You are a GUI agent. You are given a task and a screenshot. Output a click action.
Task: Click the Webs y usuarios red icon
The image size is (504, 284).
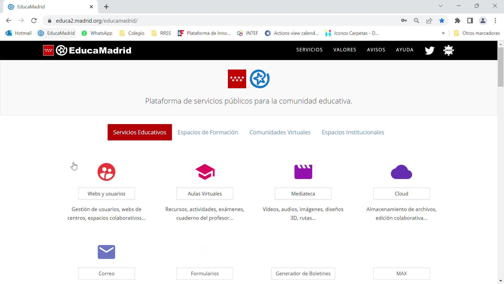[106, 172]
